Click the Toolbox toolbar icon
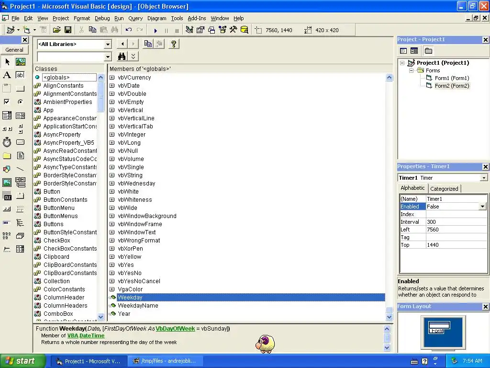The width and height of the screenshot is (490, 368). 233,30
